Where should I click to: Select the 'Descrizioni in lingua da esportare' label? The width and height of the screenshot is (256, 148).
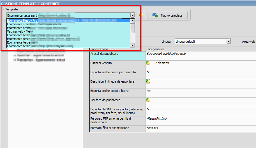[x=112, y=81]
